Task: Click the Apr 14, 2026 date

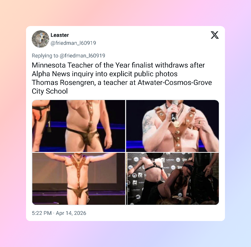Action: 71,213
